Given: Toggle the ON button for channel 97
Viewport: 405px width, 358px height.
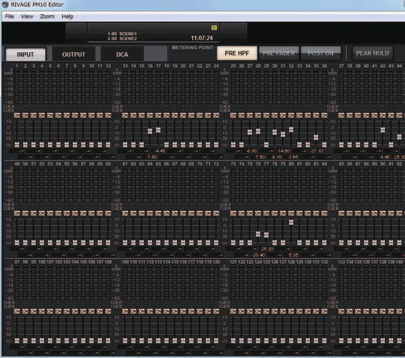Looking at the screenshot, I should tap(17, 311).
